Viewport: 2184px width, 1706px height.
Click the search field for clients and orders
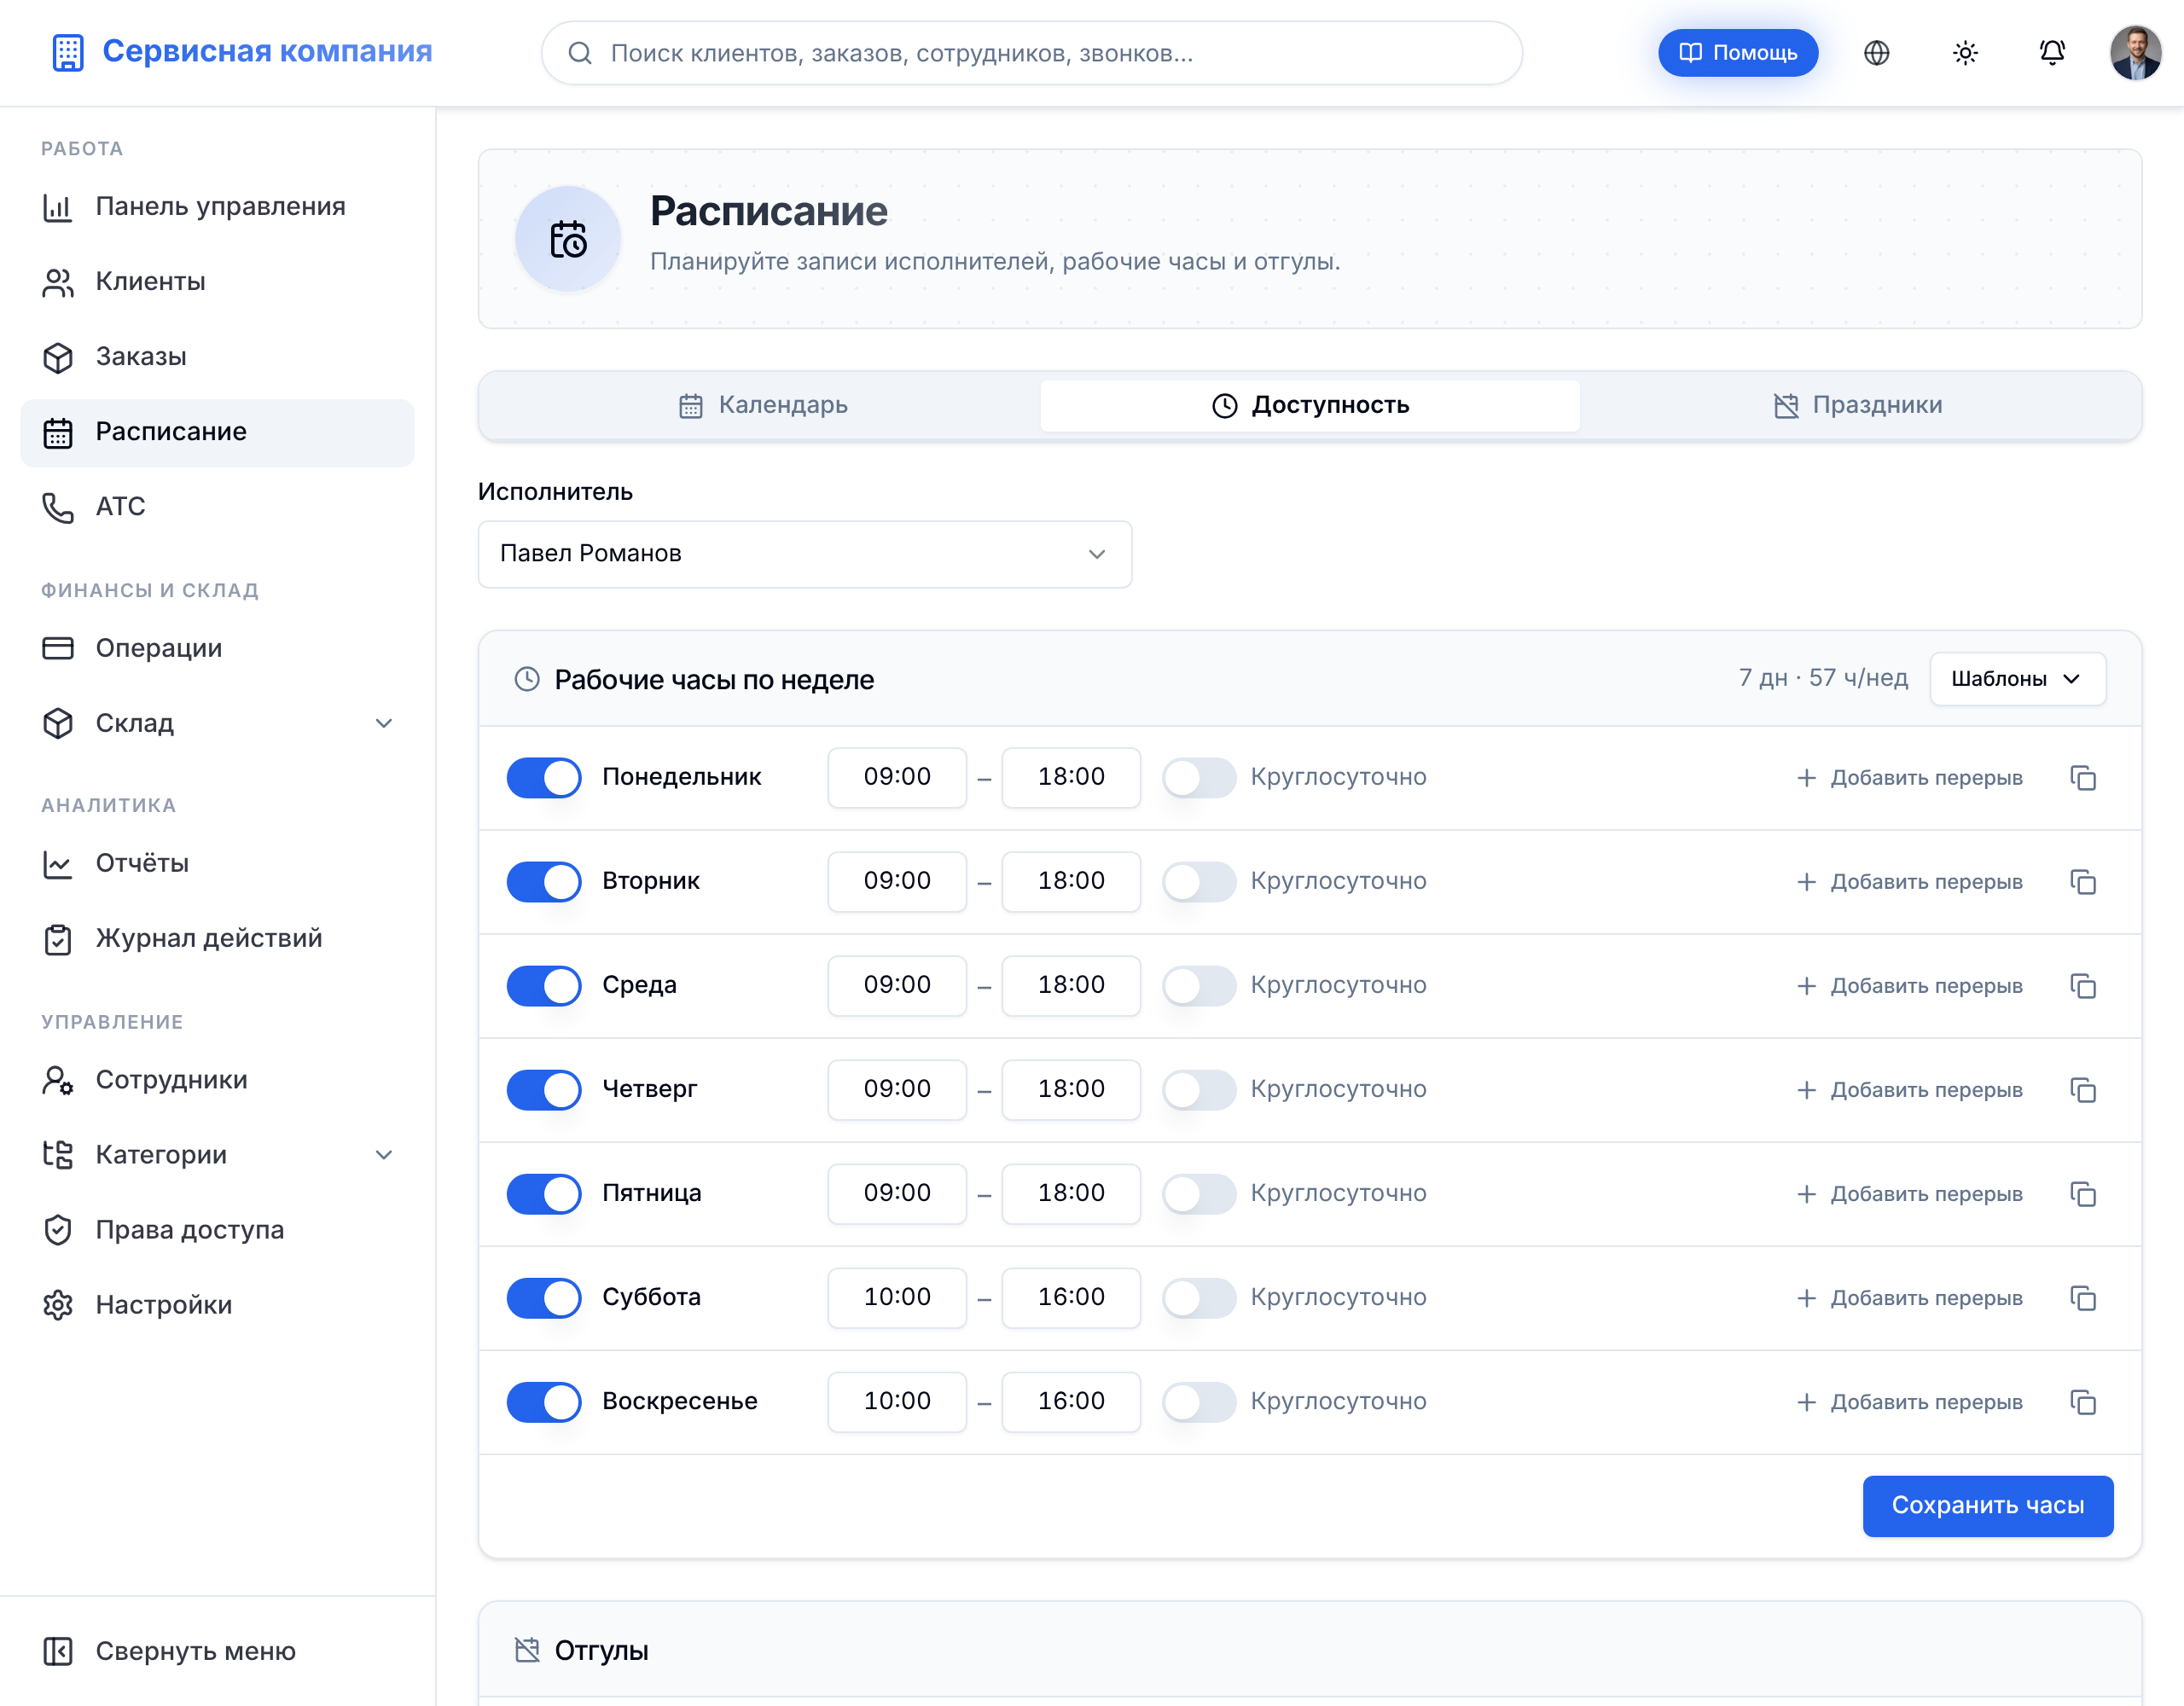tap(1031, 53)
